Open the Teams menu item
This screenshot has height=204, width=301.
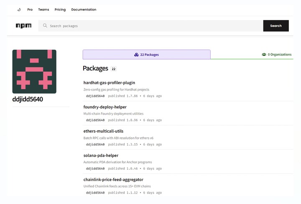(43, 10)
